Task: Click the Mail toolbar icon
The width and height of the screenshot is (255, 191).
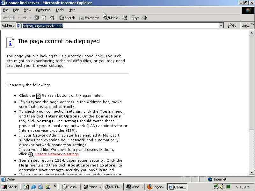Action: (x=134, y=18)
